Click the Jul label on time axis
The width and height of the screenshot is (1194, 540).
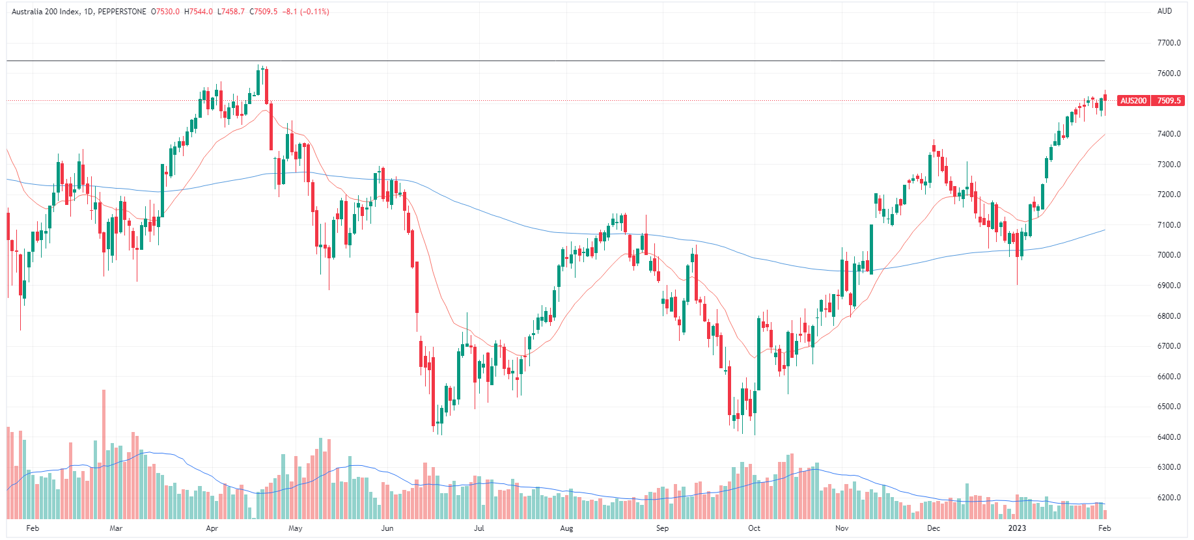[x=479, y=528]
